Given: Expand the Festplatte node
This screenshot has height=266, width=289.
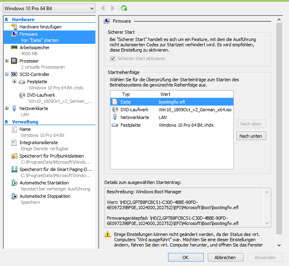Looking at the screenshot, I should [x=14, y=81].
